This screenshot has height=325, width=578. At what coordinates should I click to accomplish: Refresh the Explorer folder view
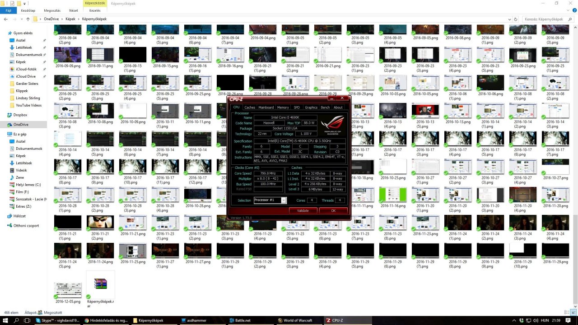[x=516, y=19]
